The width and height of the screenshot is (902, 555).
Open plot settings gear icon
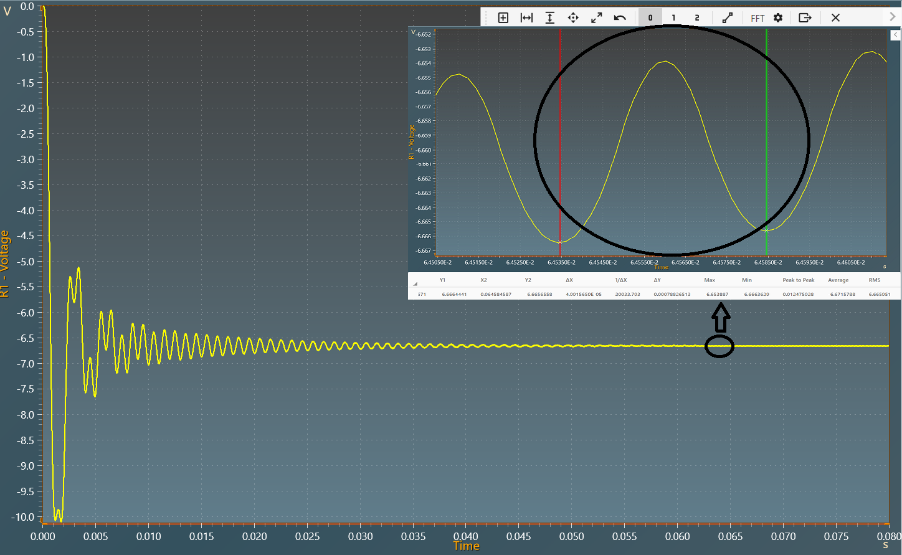pos(778,17)
